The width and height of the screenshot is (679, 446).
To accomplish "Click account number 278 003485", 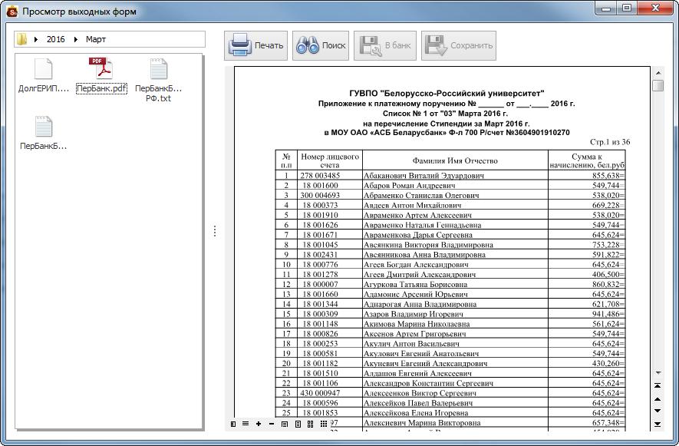I will click(320, 176).
